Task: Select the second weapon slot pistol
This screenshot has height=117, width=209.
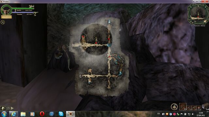Action: pos(189,108)
